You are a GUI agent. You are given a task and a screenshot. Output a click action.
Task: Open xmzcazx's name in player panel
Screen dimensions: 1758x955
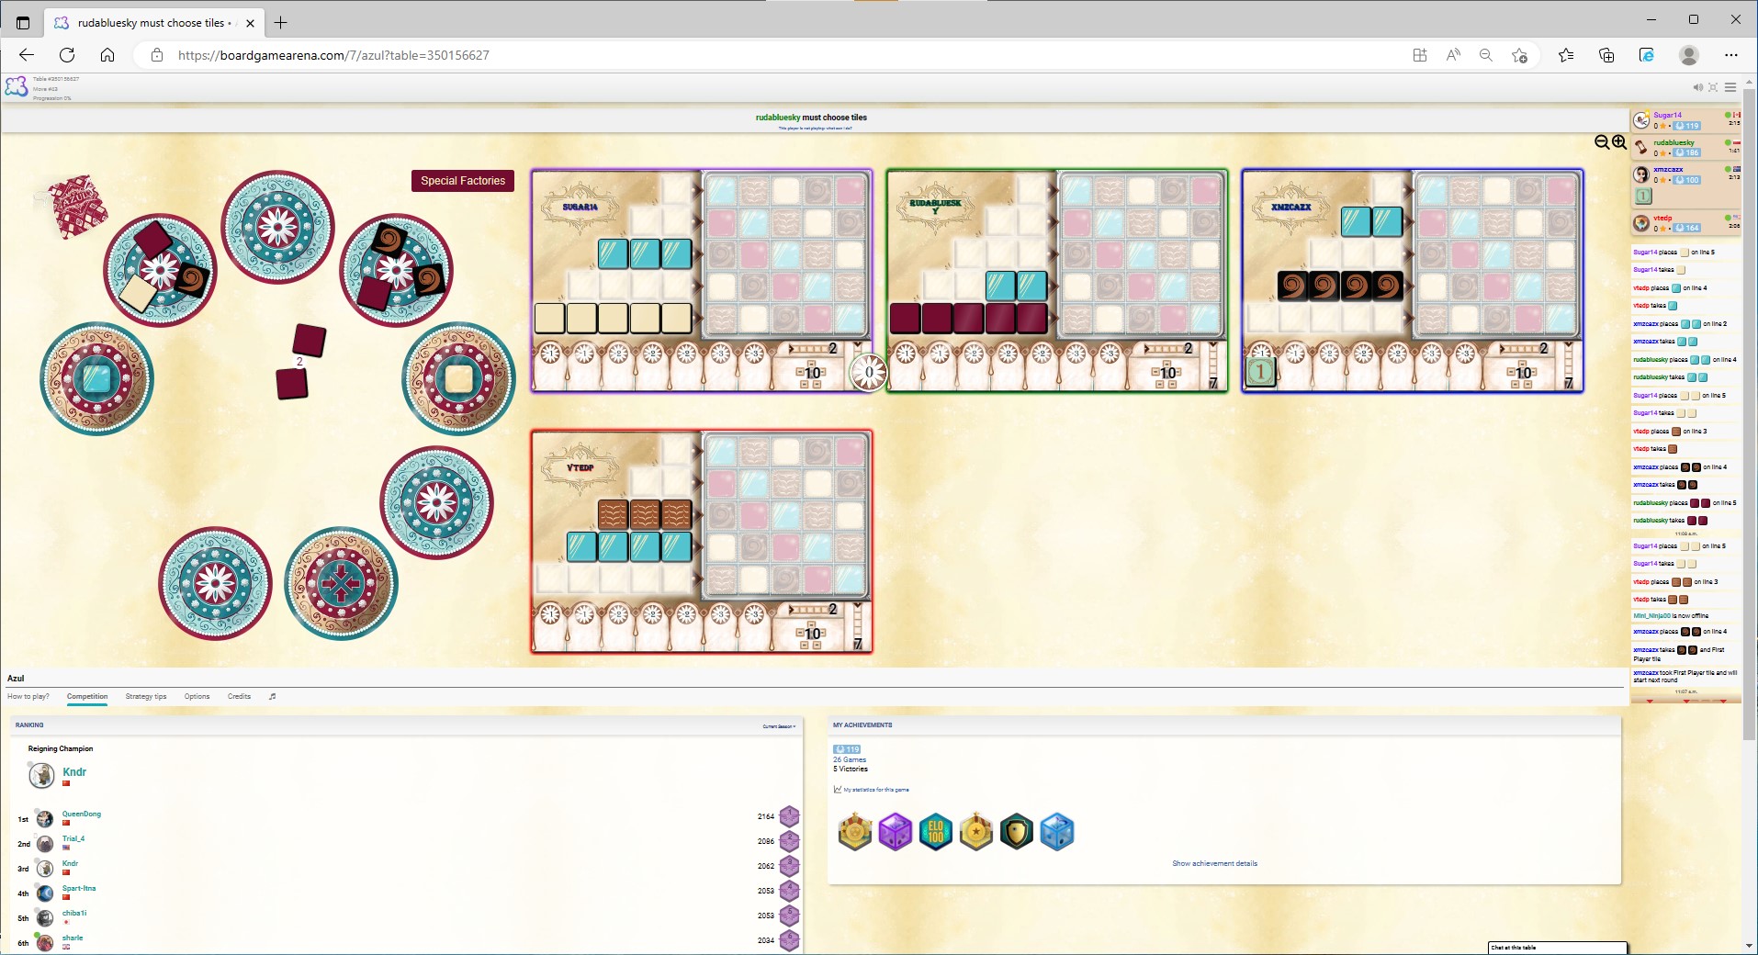pos(1668,170)
